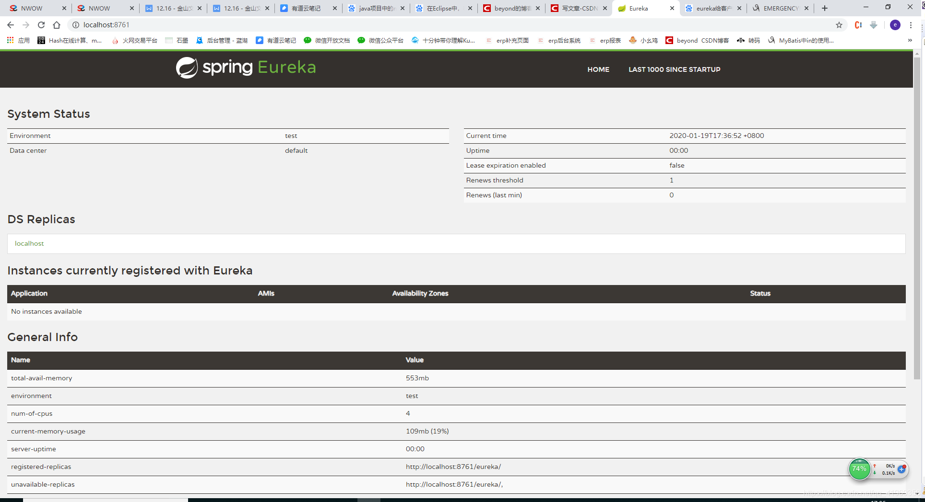Click the purple profile avatar icon
The image size is (925, 502).
[x=895, y=25]
